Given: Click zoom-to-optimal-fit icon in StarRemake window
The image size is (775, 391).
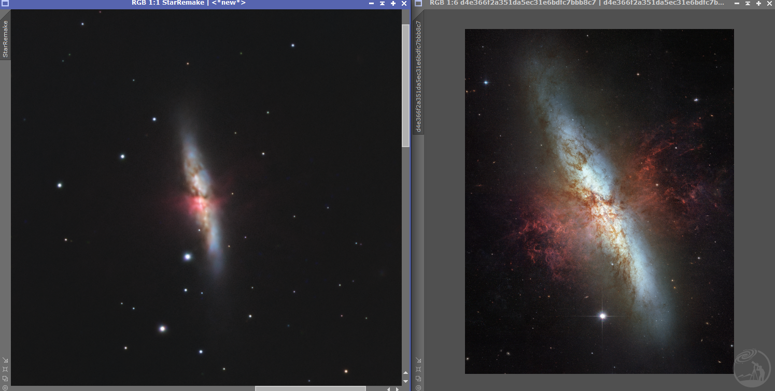Looking at the screenshot, I should (x=5, y=369).
